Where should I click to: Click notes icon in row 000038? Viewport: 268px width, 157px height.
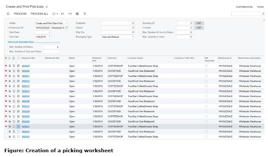tap(14, 111)
